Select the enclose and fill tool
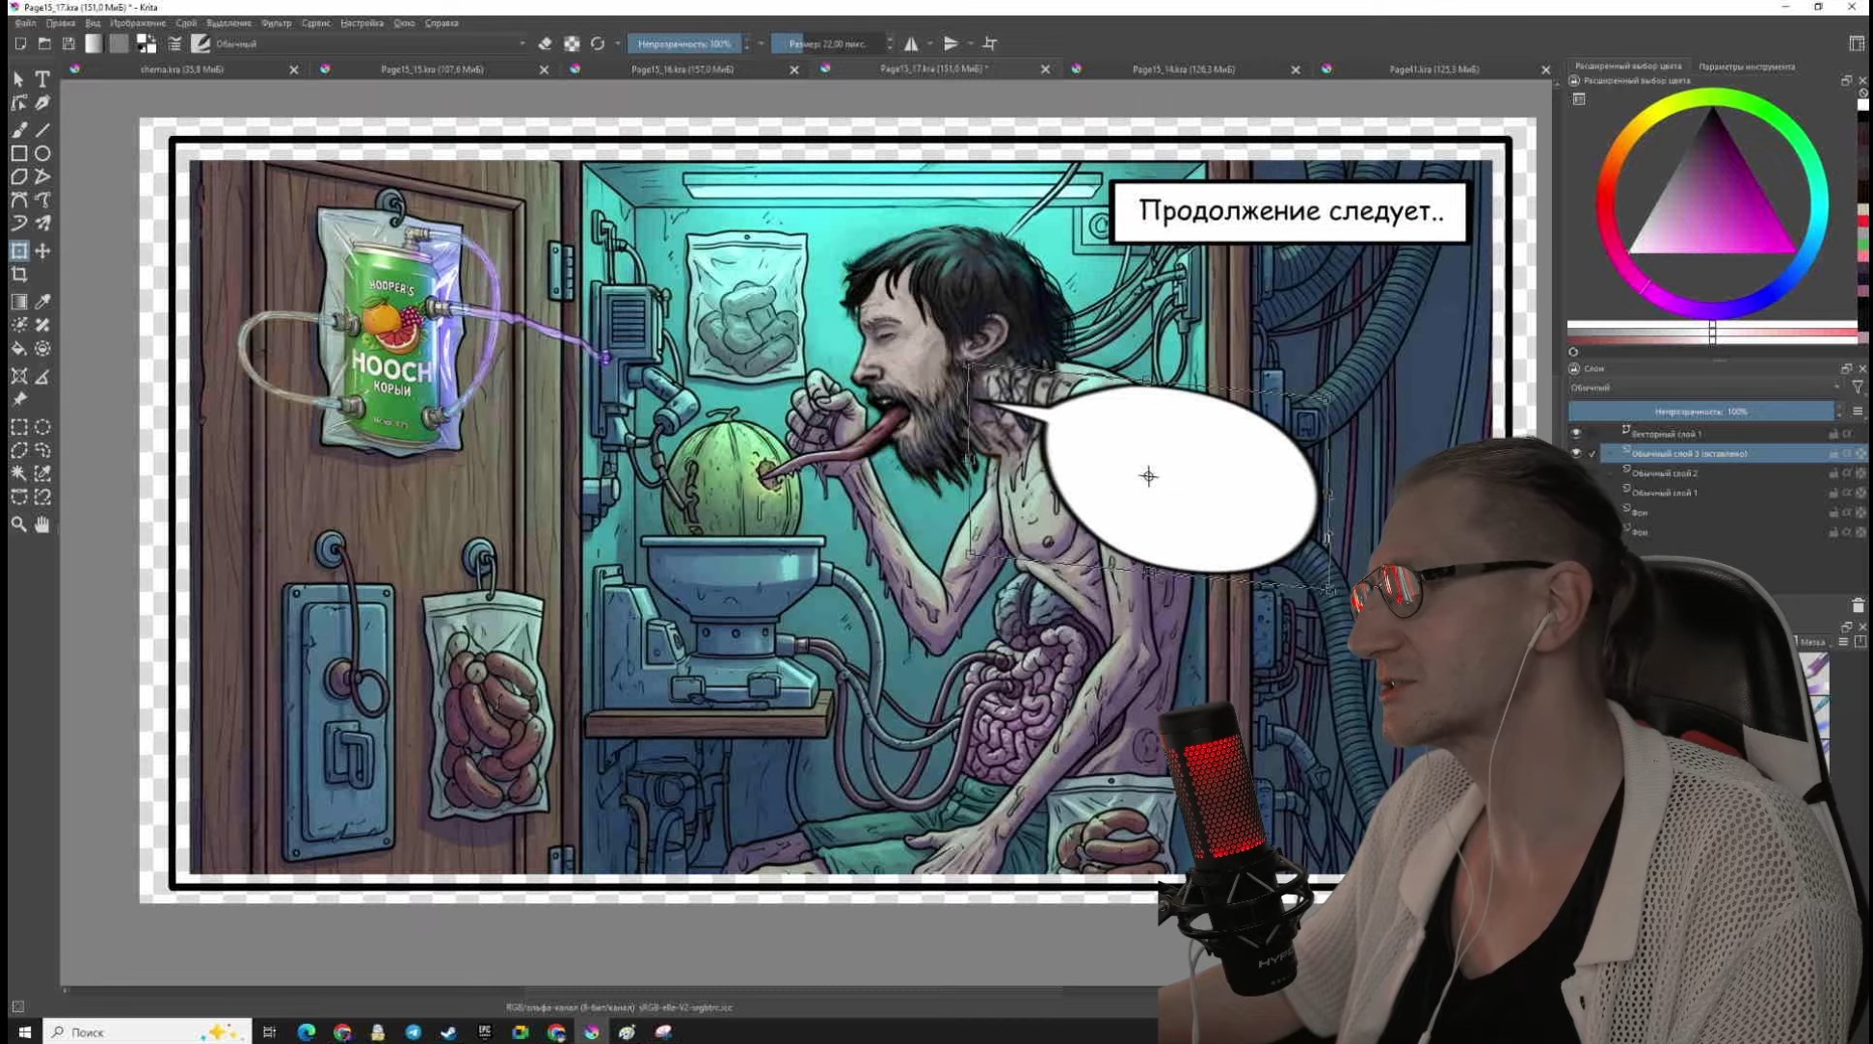This screenshot has width=1873, height=1044. coord(42,348)
